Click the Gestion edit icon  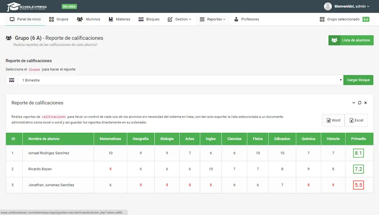[170, 19]
